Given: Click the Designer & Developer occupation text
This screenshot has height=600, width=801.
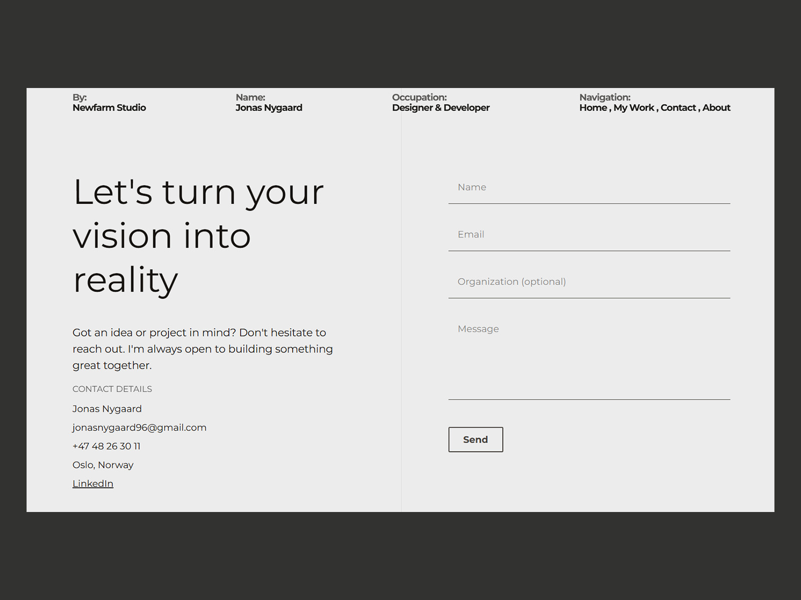Looking at the screenshot, I should click(x=441, y=107).
